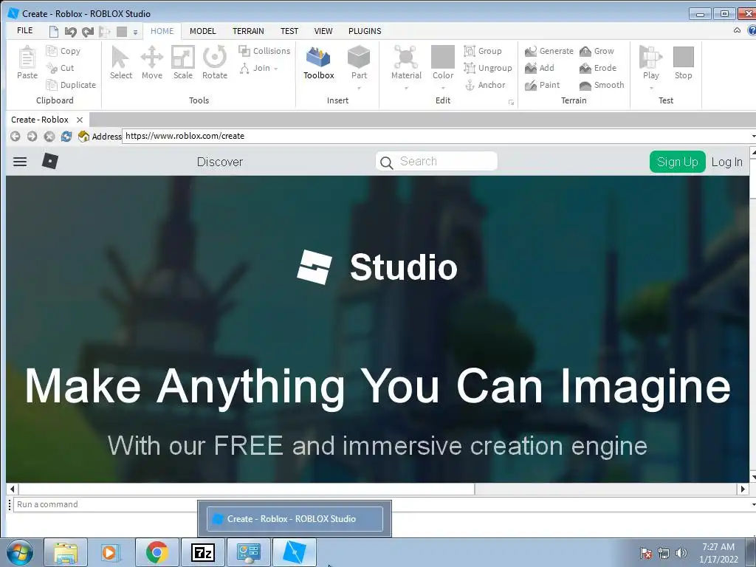Image resolution: width=756 pixels, height=567 pixels.
Task: Switch to the PLUGINS ribbon tab
Action: pyautogui.click(x=365, y=31)
